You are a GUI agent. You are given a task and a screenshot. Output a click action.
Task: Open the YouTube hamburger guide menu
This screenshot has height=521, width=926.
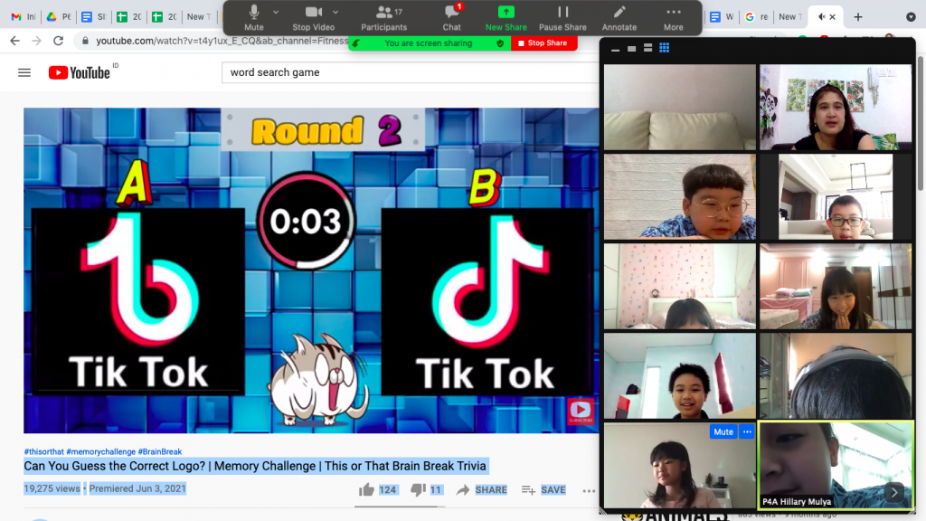click(24, 72)
